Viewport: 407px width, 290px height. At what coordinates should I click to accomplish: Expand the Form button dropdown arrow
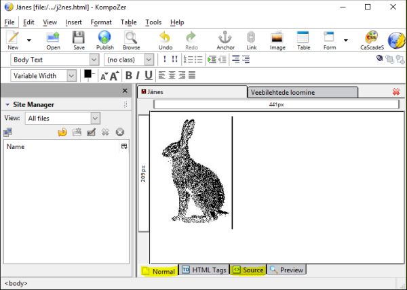[346, 40]
